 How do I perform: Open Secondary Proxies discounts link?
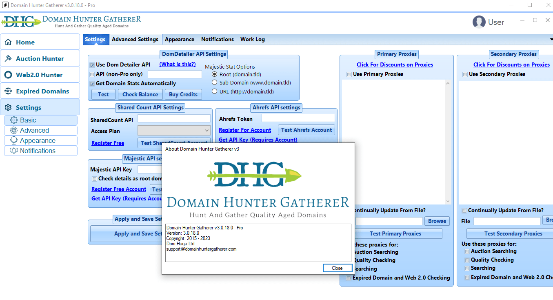point(511,64)
